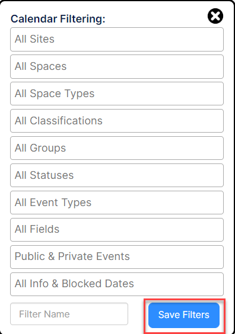Save the current filters

(x=184, y=315)
